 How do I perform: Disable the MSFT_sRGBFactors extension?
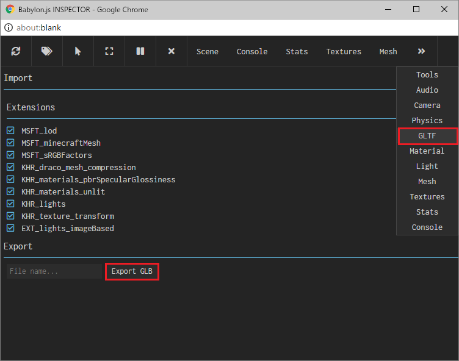[x=10, y=155]
